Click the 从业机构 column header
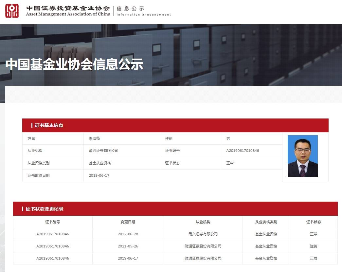342x272 pixels. [203, 222]
